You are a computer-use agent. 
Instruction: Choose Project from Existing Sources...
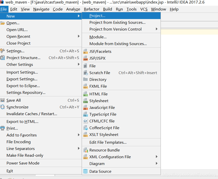tap(121, 23)
